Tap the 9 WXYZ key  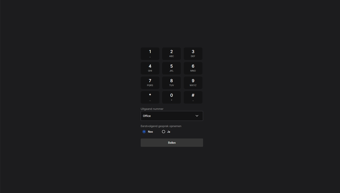pyautogui.click(x=193, y=83)
